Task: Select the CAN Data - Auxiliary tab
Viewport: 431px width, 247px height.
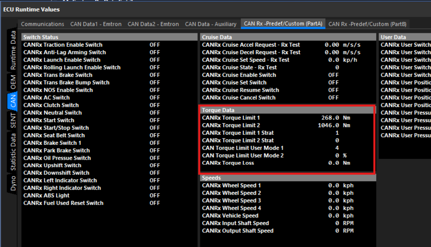Action: point(210,24)
